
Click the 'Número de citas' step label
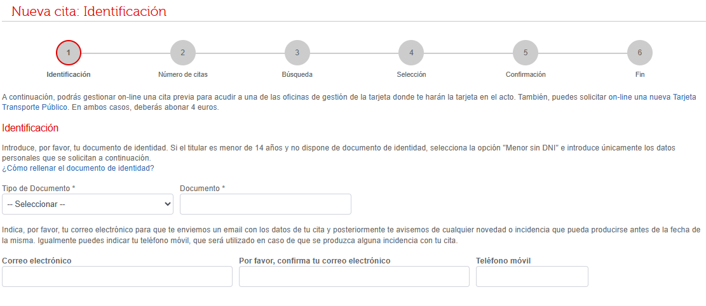point(183,74)
